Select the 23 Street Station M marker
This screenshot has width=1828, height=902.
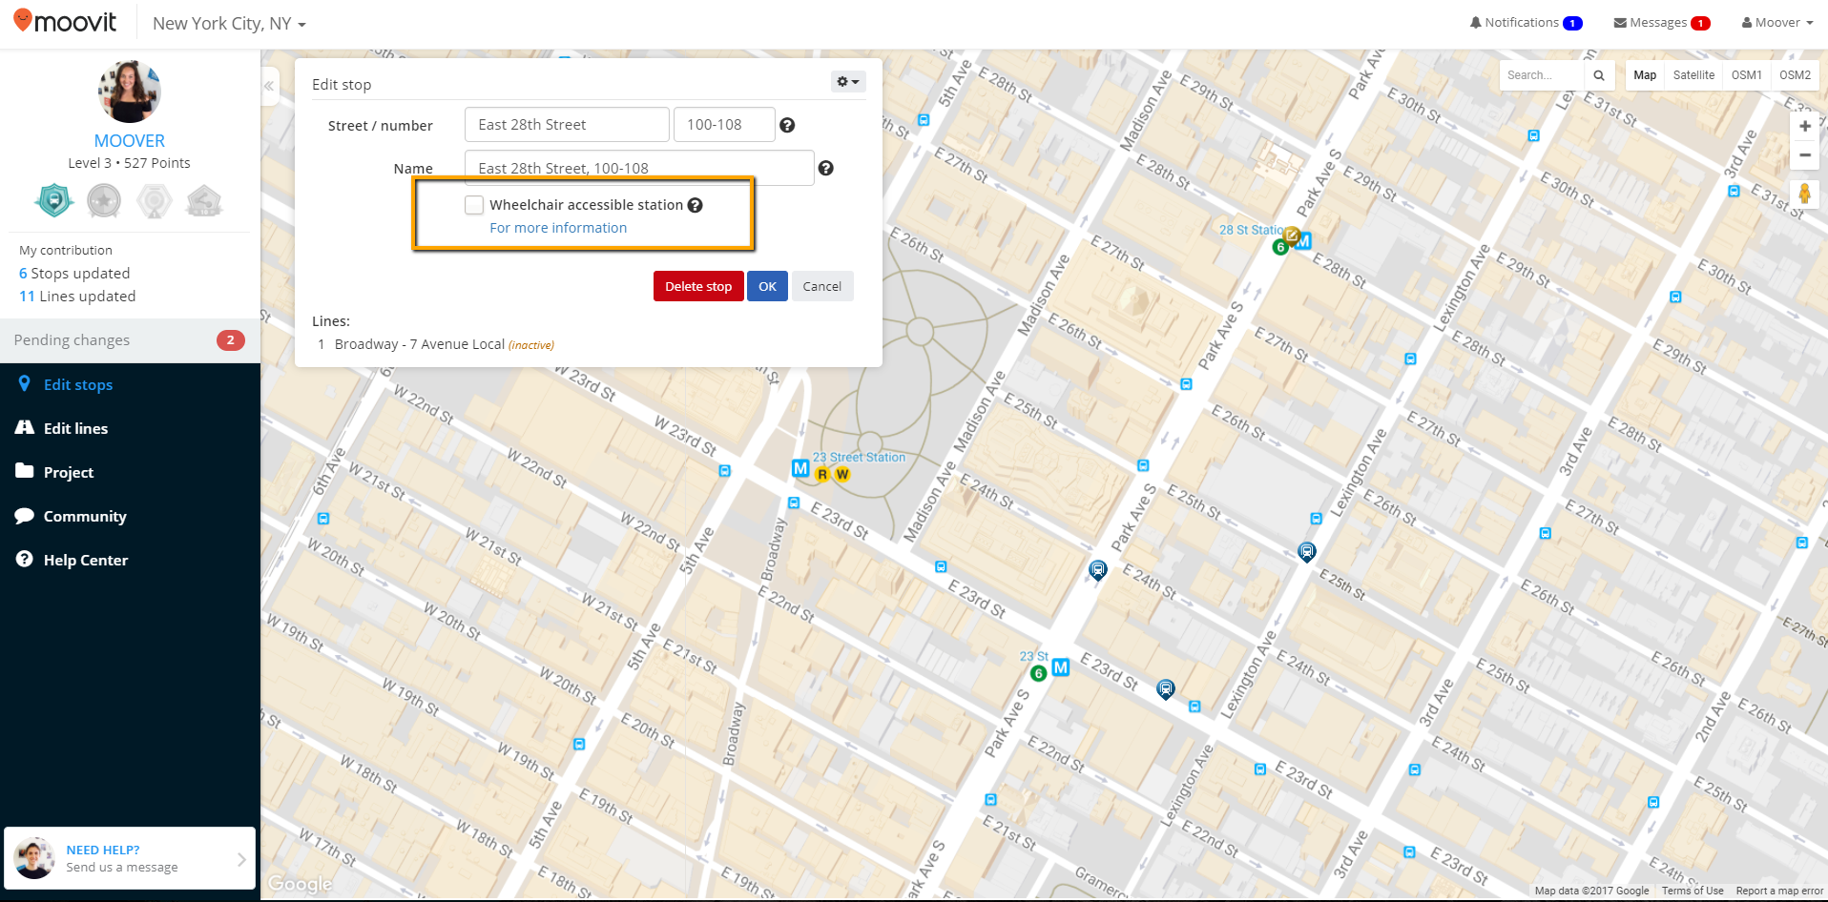(x=800, y=468)
